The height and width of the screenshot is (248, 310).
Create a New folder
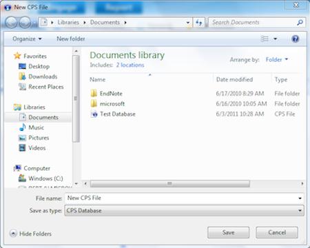71,39
